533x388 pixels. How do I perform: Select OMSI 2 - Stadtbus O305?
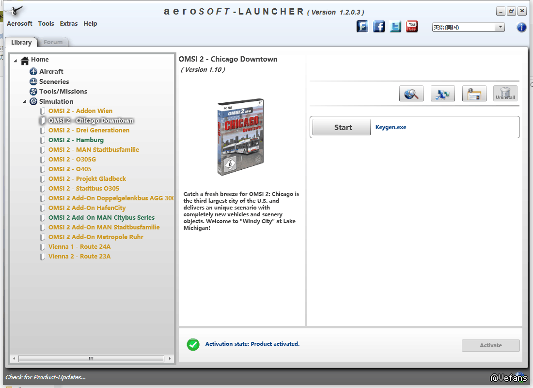click(x=84, y=189)
